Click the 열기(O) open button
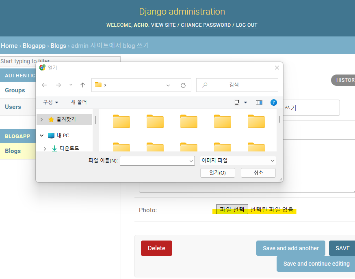 [x=218, y=173]
